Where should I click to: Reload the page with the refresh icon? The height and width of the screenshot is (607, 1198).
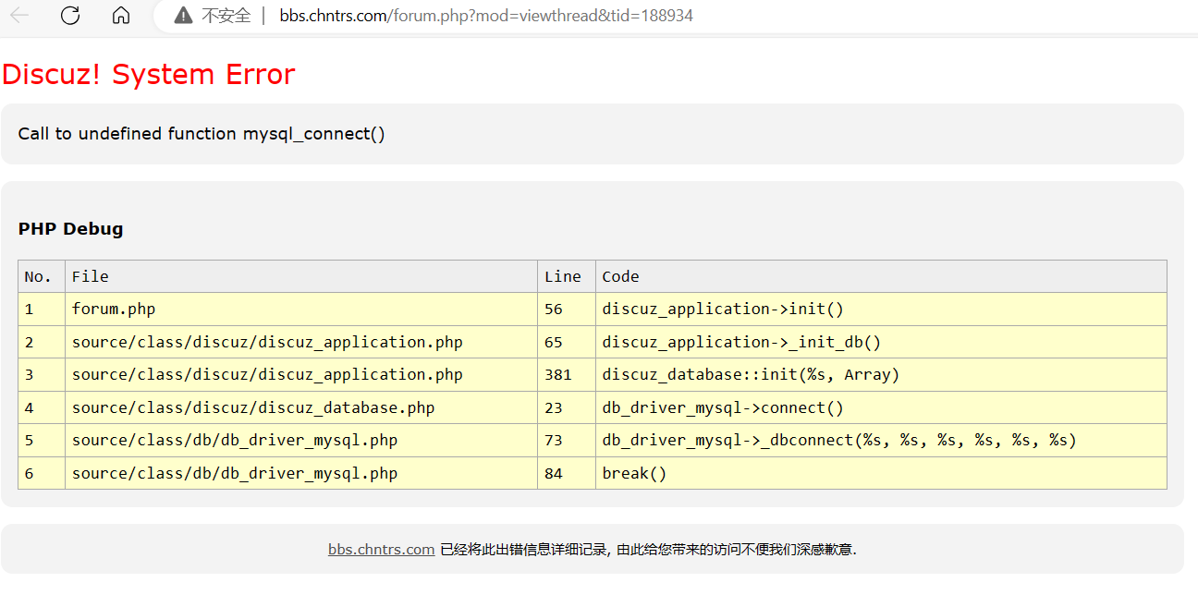[70, 16]
